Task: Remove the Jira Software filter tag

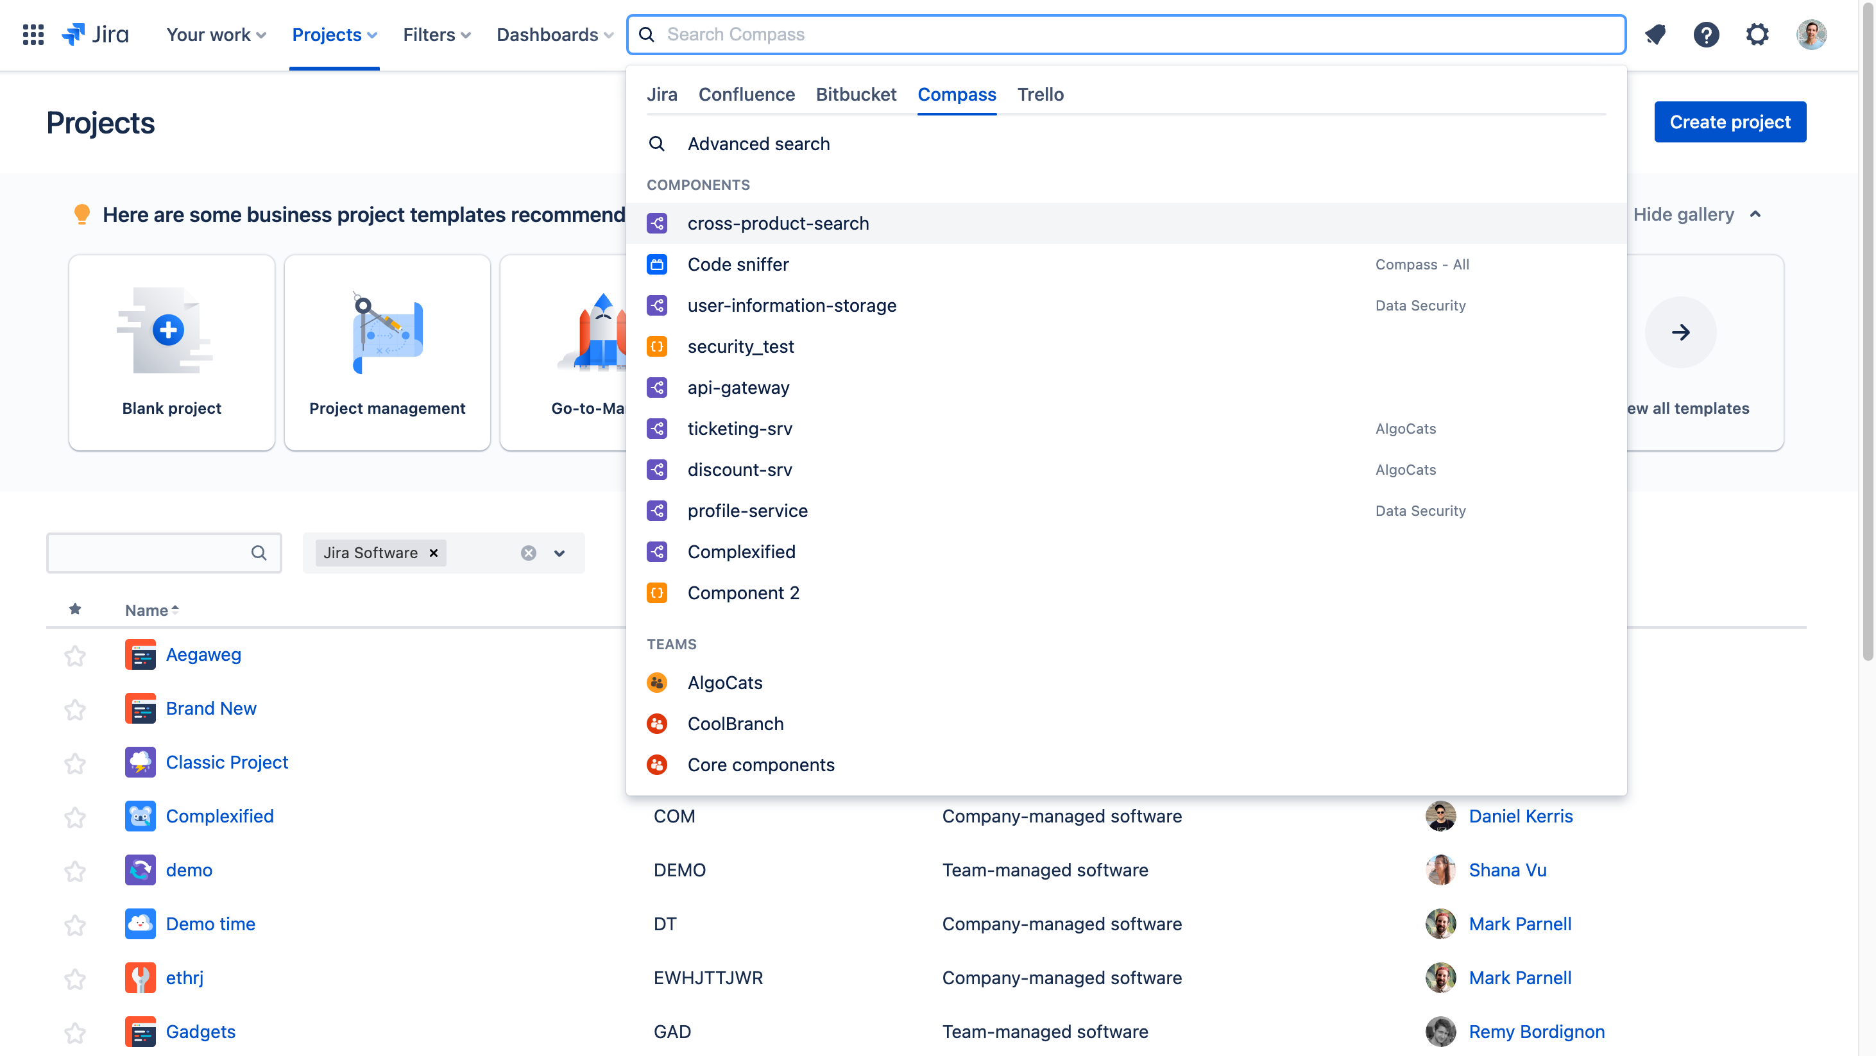Action: click(433, 554)
